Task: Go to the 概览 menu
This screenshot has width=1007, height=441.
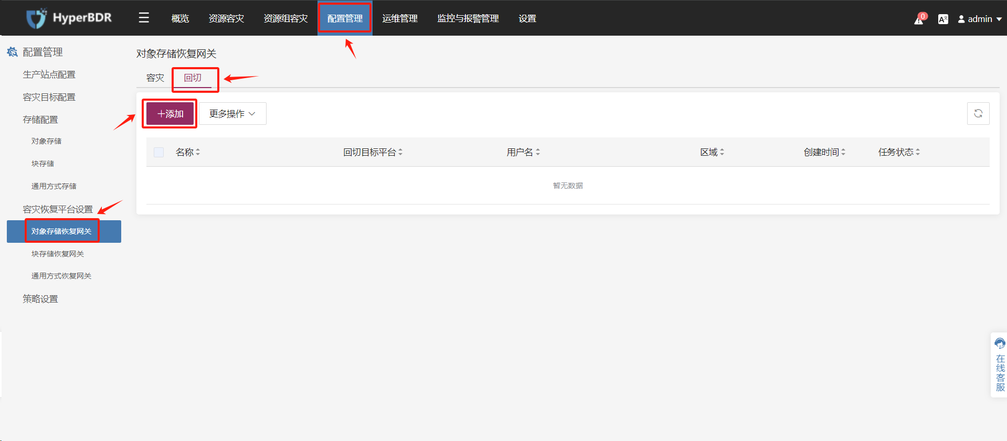Action: pos(180,18)
